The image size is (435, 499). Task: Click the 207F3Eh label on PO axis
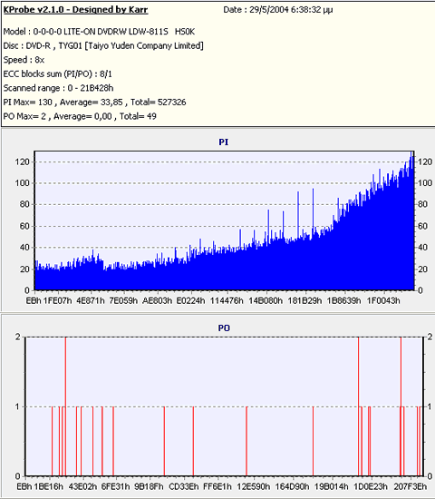411,486
